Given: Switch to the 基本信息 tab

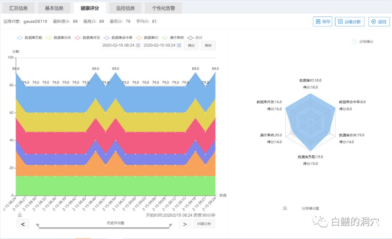Looking at the screenshot, I should coord(54,8).
